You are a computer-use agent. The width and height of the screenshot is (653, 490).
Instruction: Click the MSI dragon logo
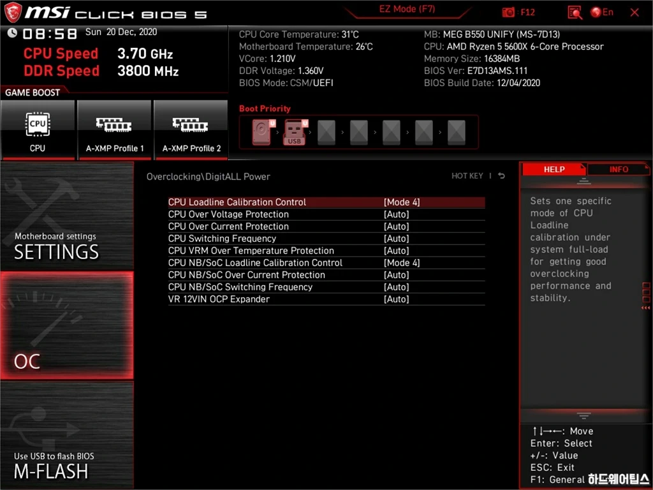coord(13,13)
